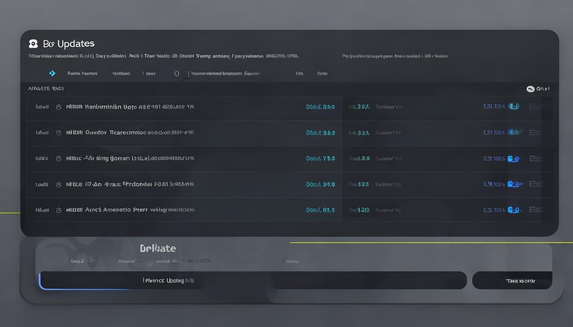Click the app logo beside Updates title

[33, 44]
